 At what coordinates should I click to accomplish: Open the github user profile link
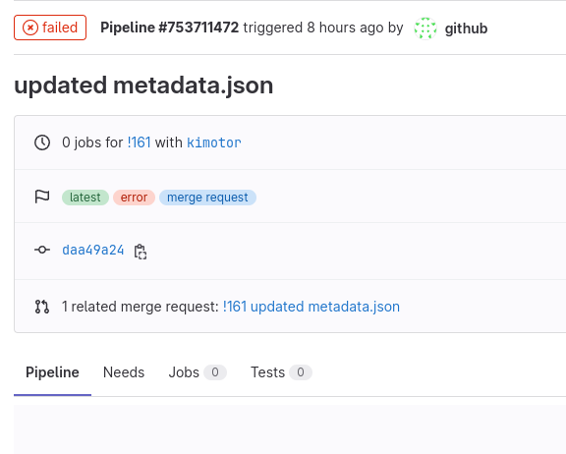(466, 28)
